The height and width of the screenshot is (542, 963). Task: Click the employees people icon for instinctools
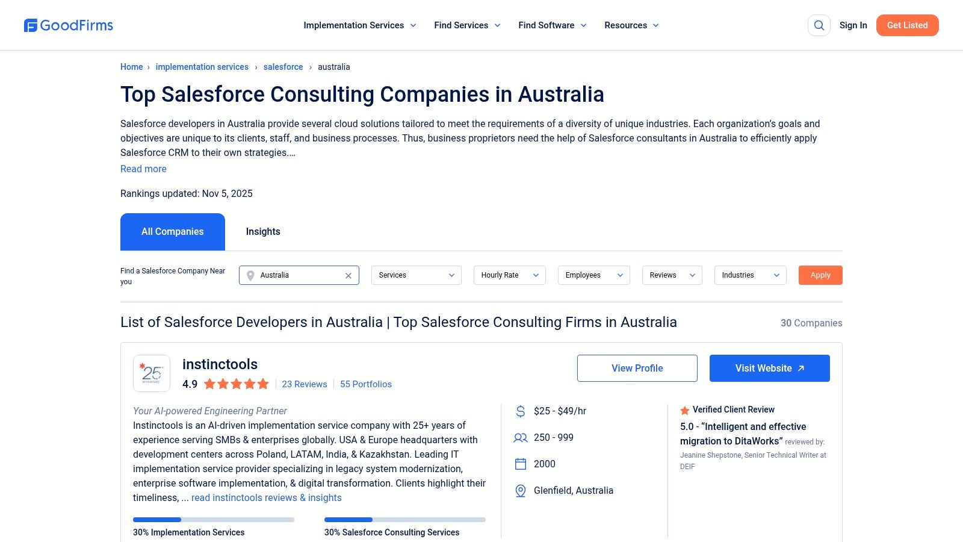point(520,438)
